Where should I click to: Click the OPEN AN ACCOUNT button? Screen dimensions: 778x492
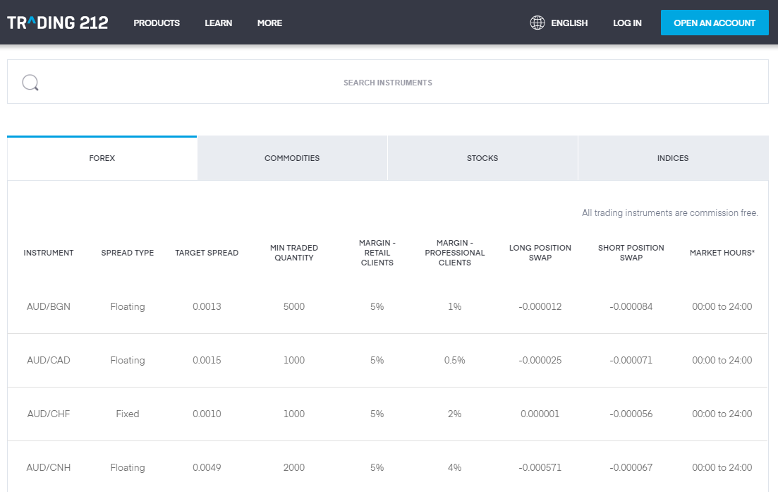click(715, 22)
